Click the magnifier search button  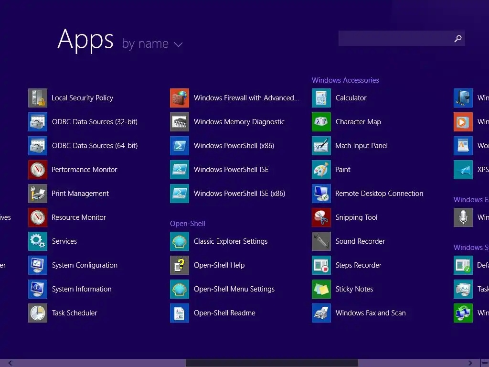(458, 38)
